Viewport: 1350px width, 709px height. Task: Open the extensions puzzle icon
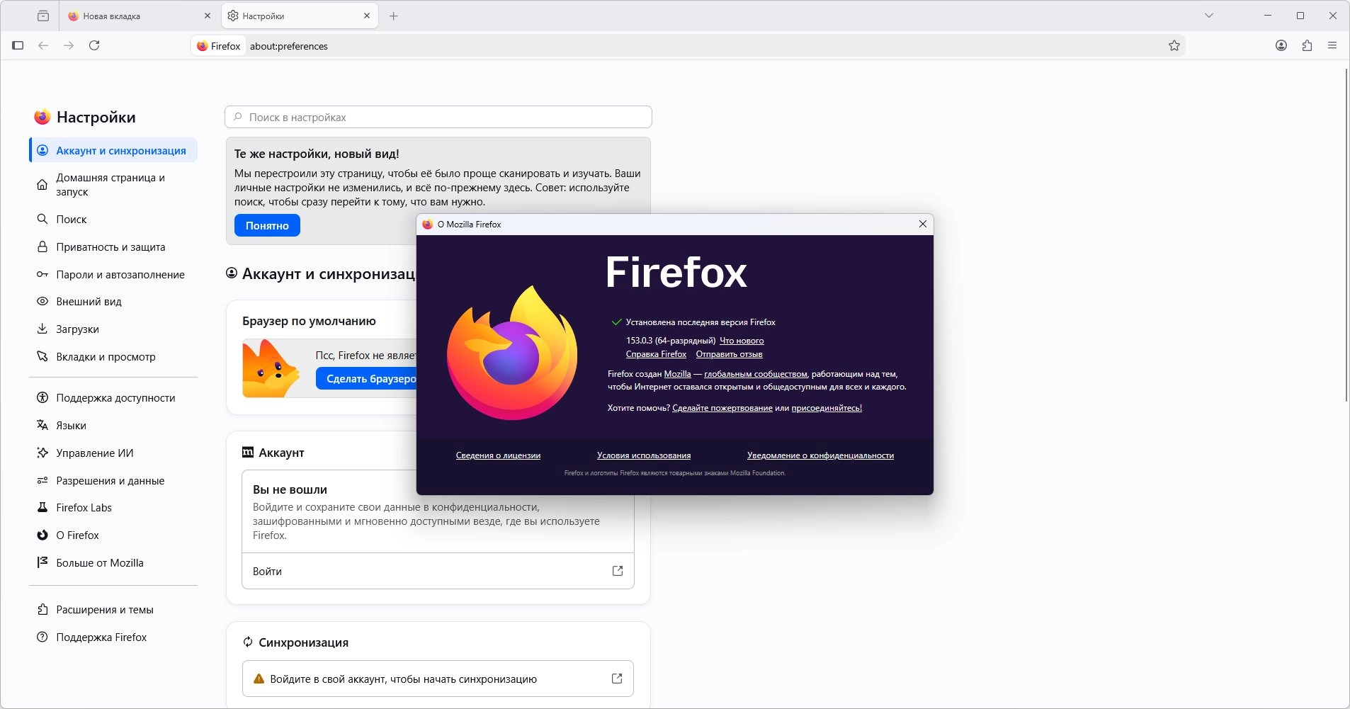pyautogui.click(x=1307, y=45)
